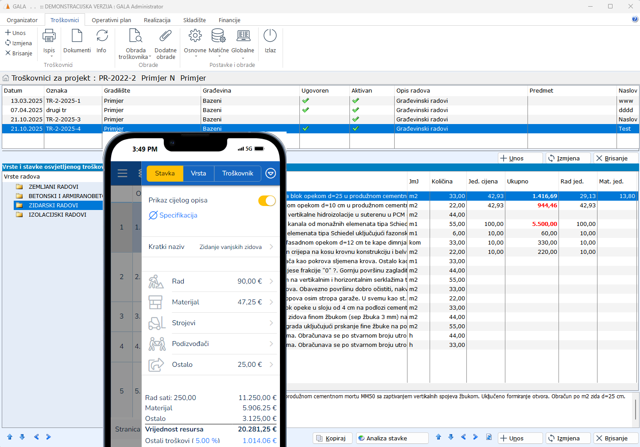Open Globalne postavke icon
Image resolution: width=640 pixels, height=447 pixels.
(x=243, y=36)
